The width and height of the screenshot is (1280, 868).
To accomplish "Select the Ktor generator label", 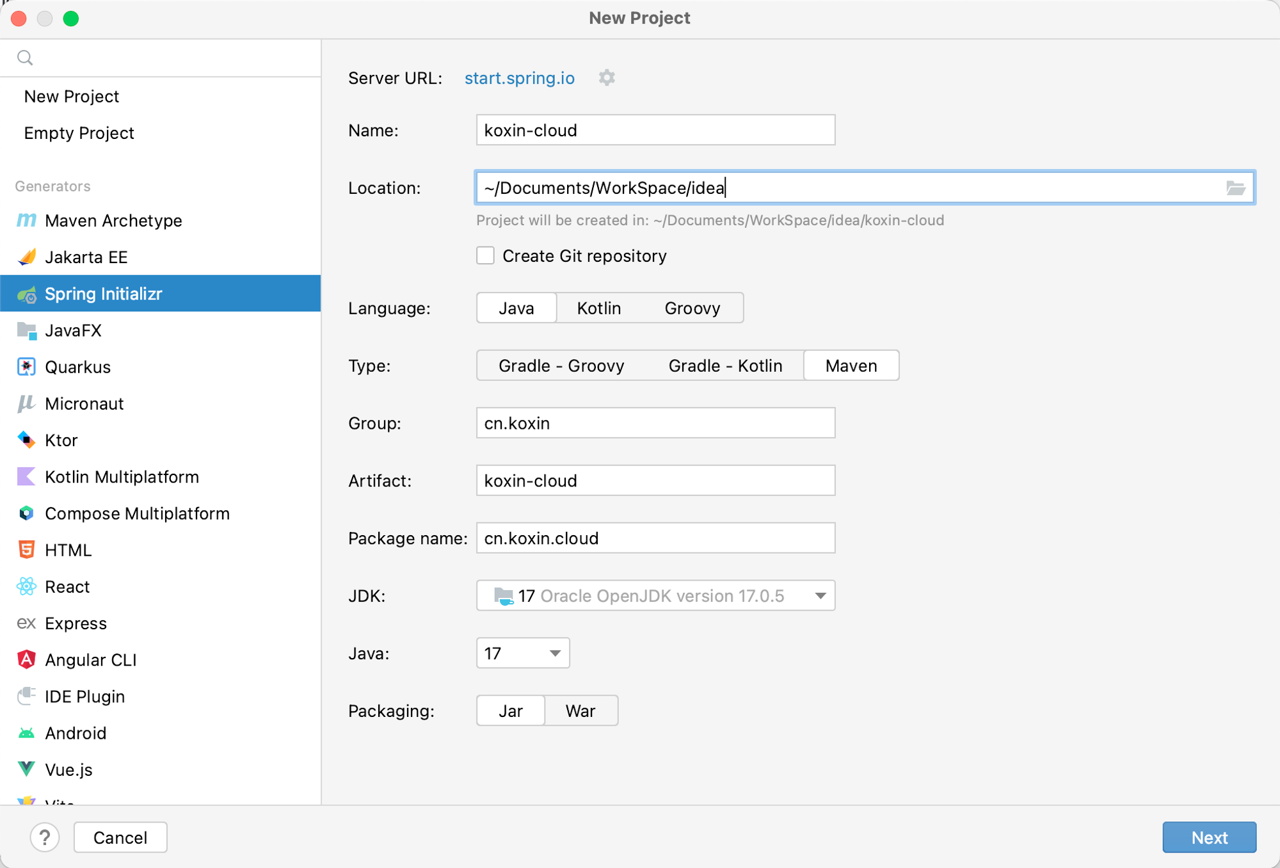I will (x=61, y=440).
